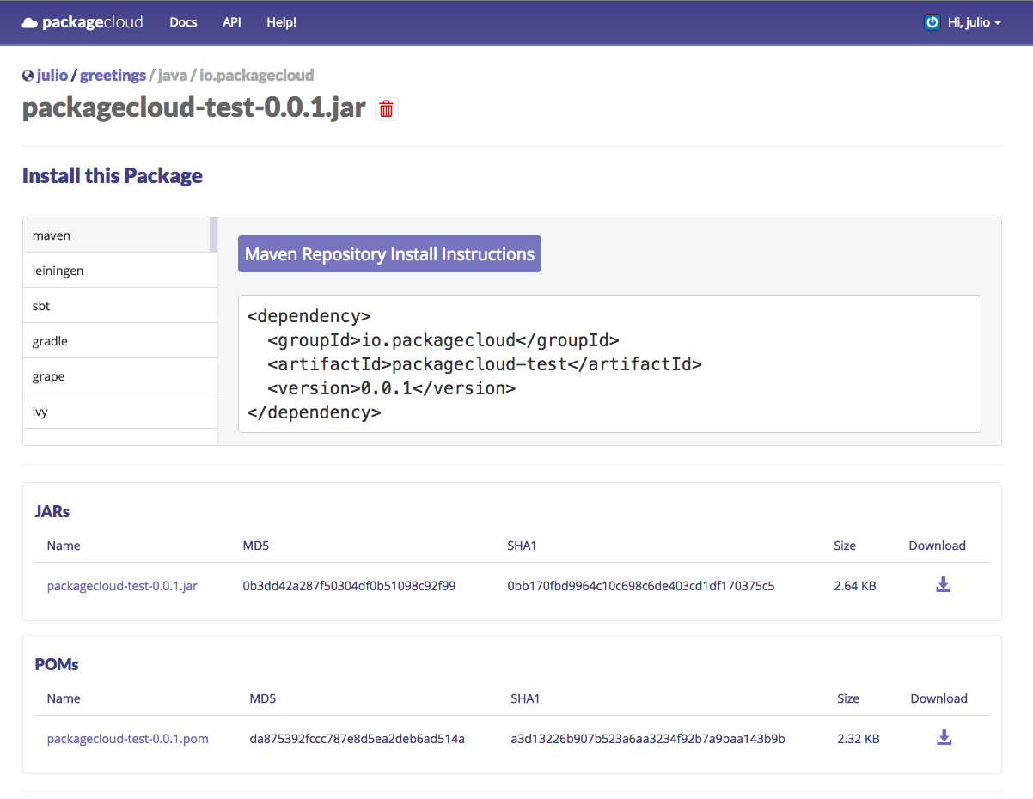Viewport: 1033px width, 799px height.
Task: Show gradle install instructions
Action: click(x=116, y=341)
